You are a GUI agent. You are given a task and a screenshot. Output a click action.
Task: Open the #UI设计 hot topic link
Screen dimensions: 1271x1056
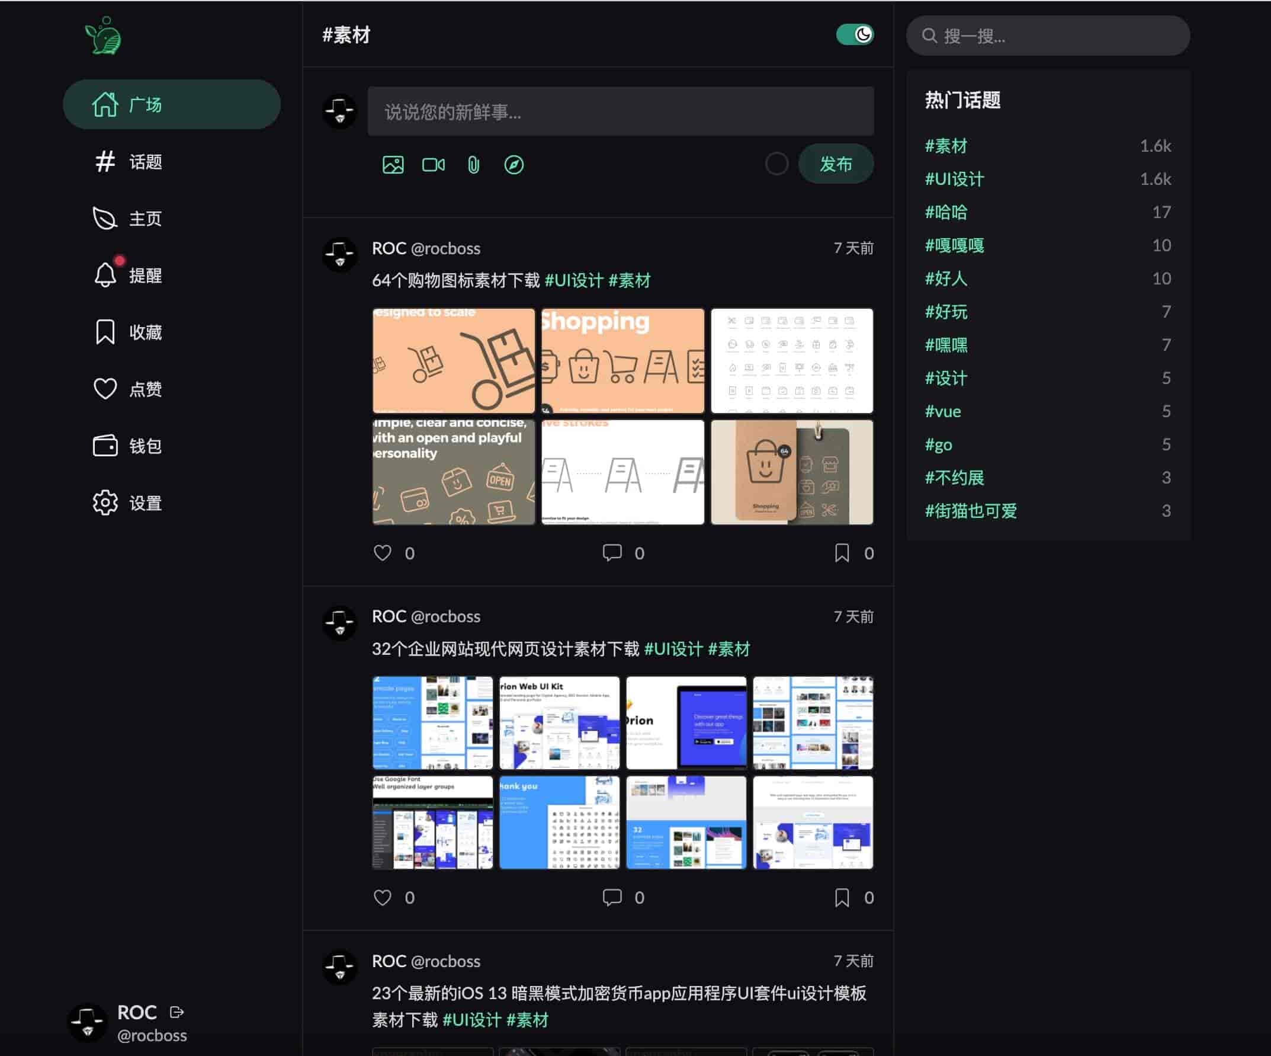[955, 179]
